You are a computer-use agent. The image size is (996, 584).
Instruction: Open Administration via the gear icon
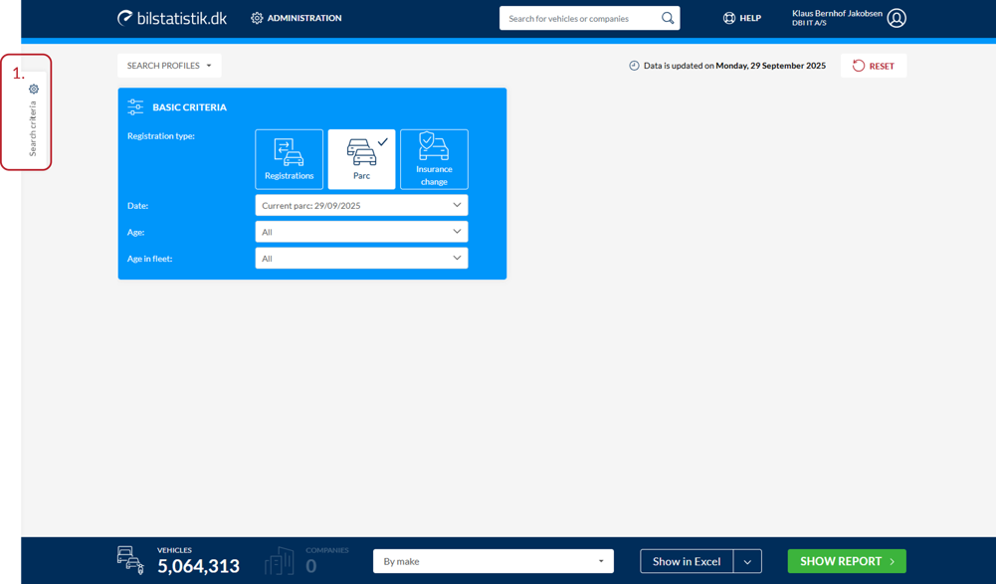(x=257, y=18)
